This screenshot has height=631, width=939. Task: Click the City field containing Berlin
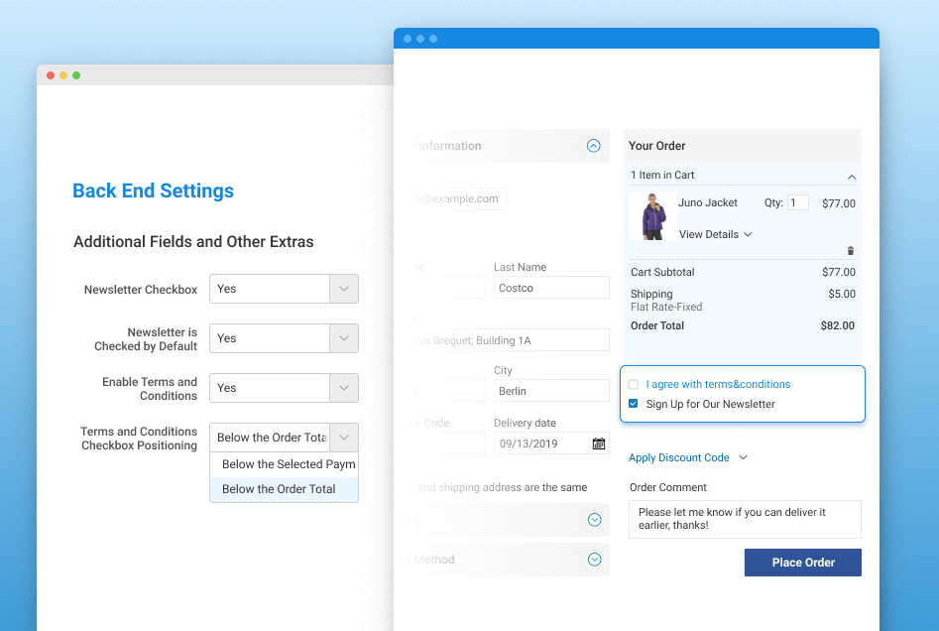[x=551, y=391]
